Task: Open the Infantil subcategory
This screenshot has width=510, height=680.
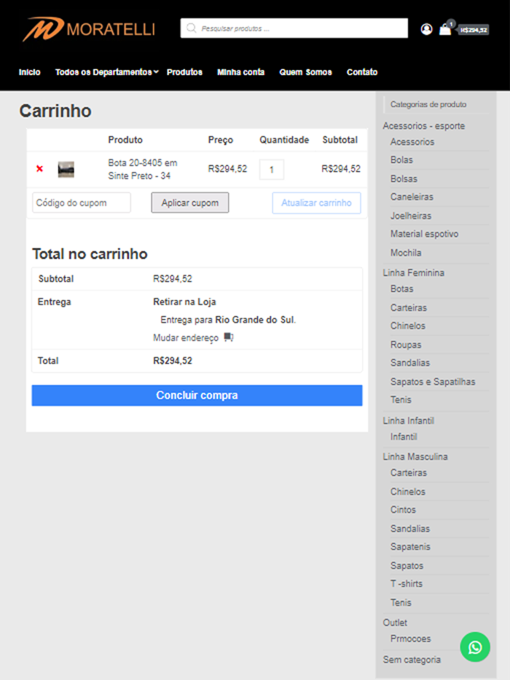Action: pyautogui.click(x=404, y=437)
